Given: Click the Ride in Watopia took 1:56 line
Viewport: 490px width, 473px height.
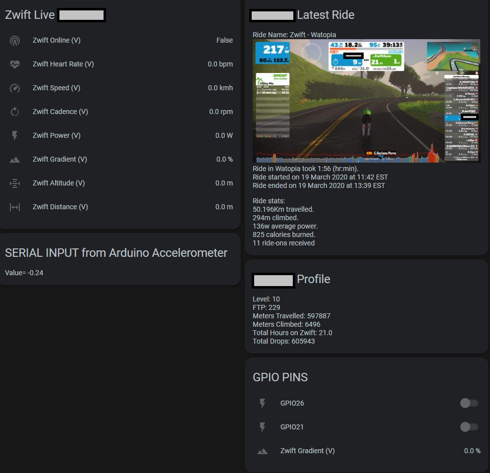Looking at the screenshot, I should click(306, 169).
